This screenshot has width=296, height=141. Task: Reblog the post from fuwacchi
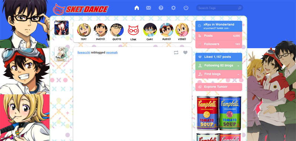[x=176, y=53]
